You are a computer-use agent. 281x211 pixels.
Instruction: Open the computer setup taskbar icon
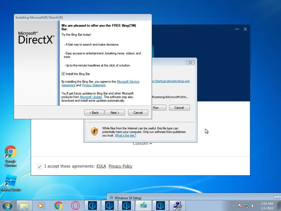click(x=178, y=206)
